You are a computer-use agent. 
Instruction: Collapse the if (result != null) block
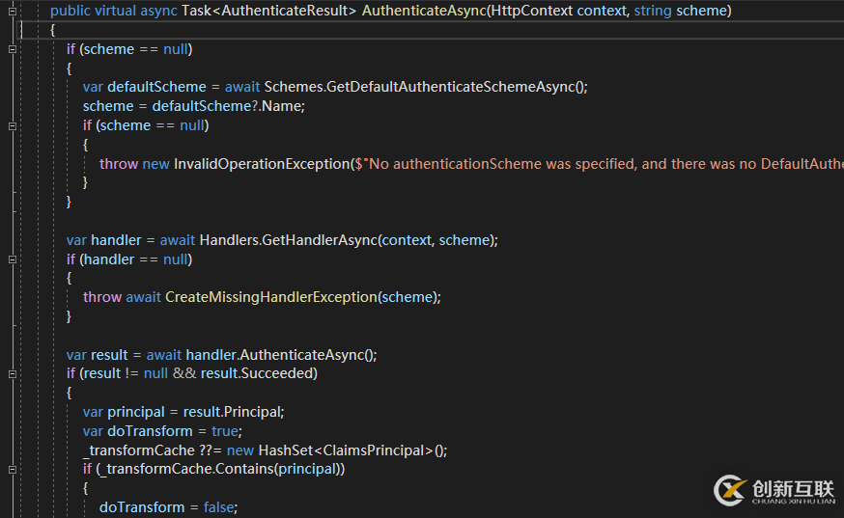click(x=13, y=373)
